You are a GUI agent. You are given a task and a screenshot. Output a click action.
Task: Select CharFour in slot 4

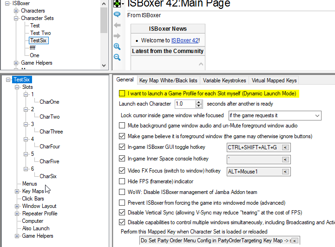(x=50, y=147)
